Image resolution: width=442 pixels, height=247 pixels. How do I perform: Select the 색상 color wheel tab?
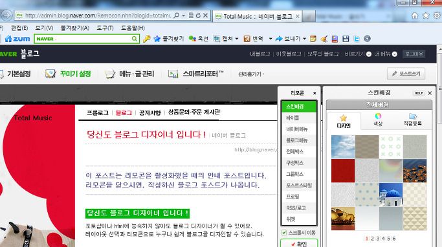[x=378, y=120]
